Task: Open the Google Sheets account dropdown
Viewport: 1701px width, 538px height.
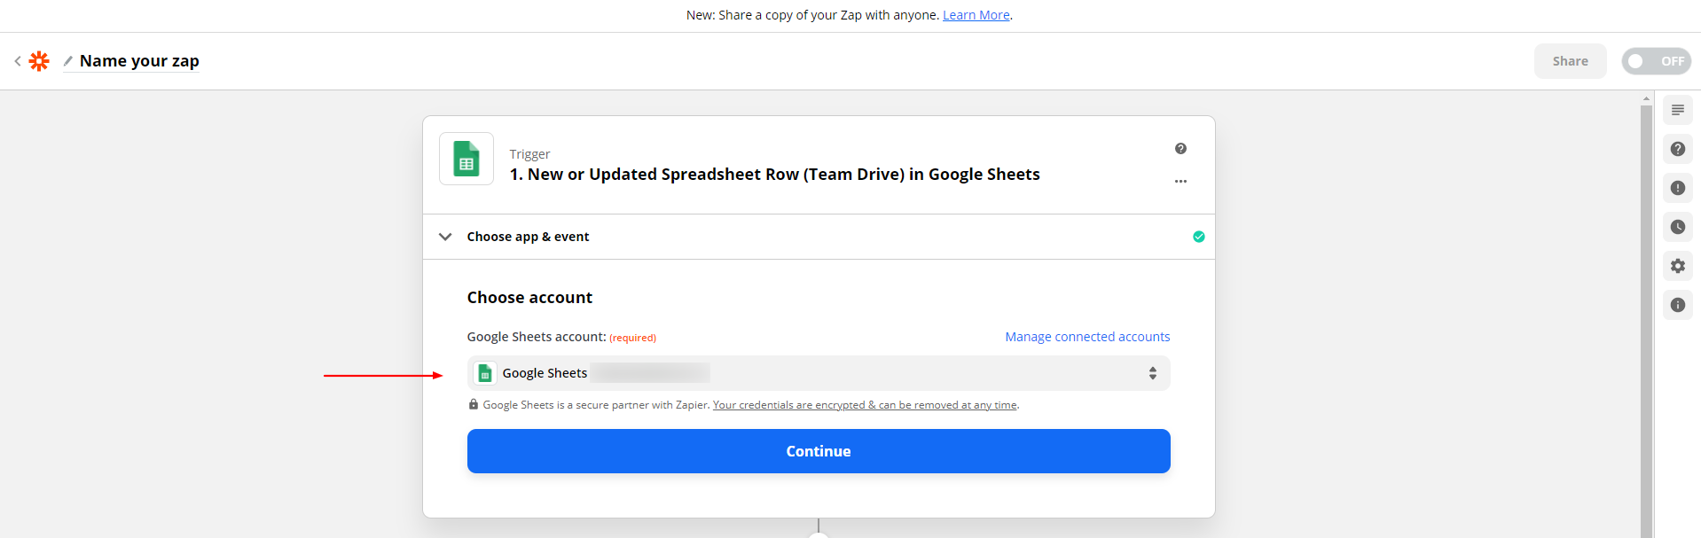Action: 819,373
